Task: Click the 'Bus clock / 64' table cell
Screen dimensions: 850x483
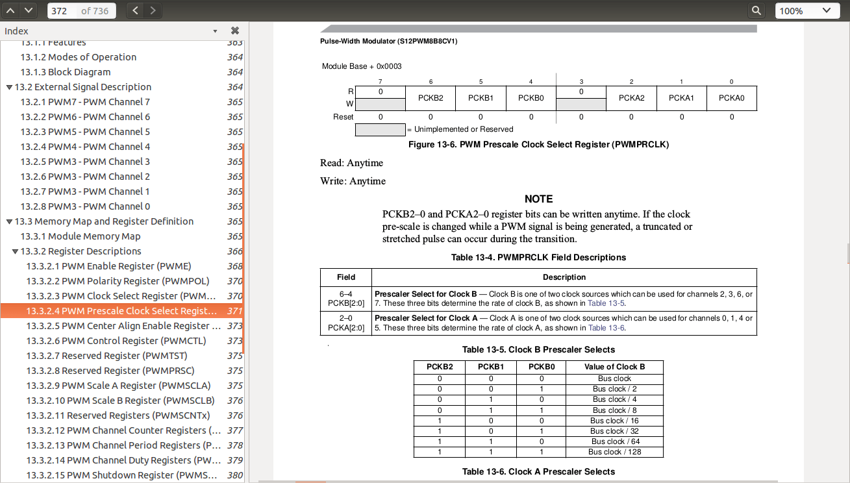Action: click(614, 441)
